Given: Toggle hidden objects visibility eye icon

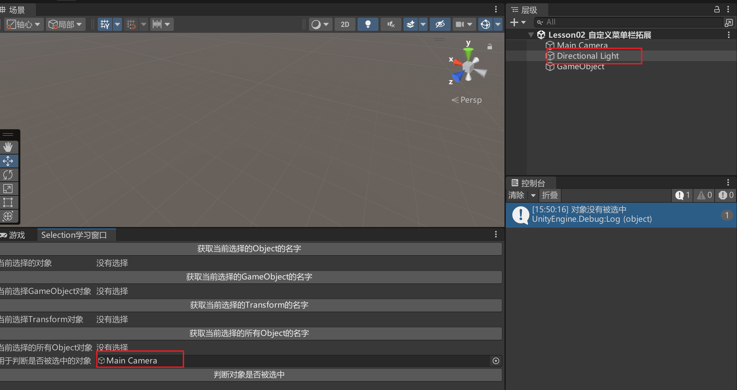Looking at the screenshot, I should [x=440, y=24].
